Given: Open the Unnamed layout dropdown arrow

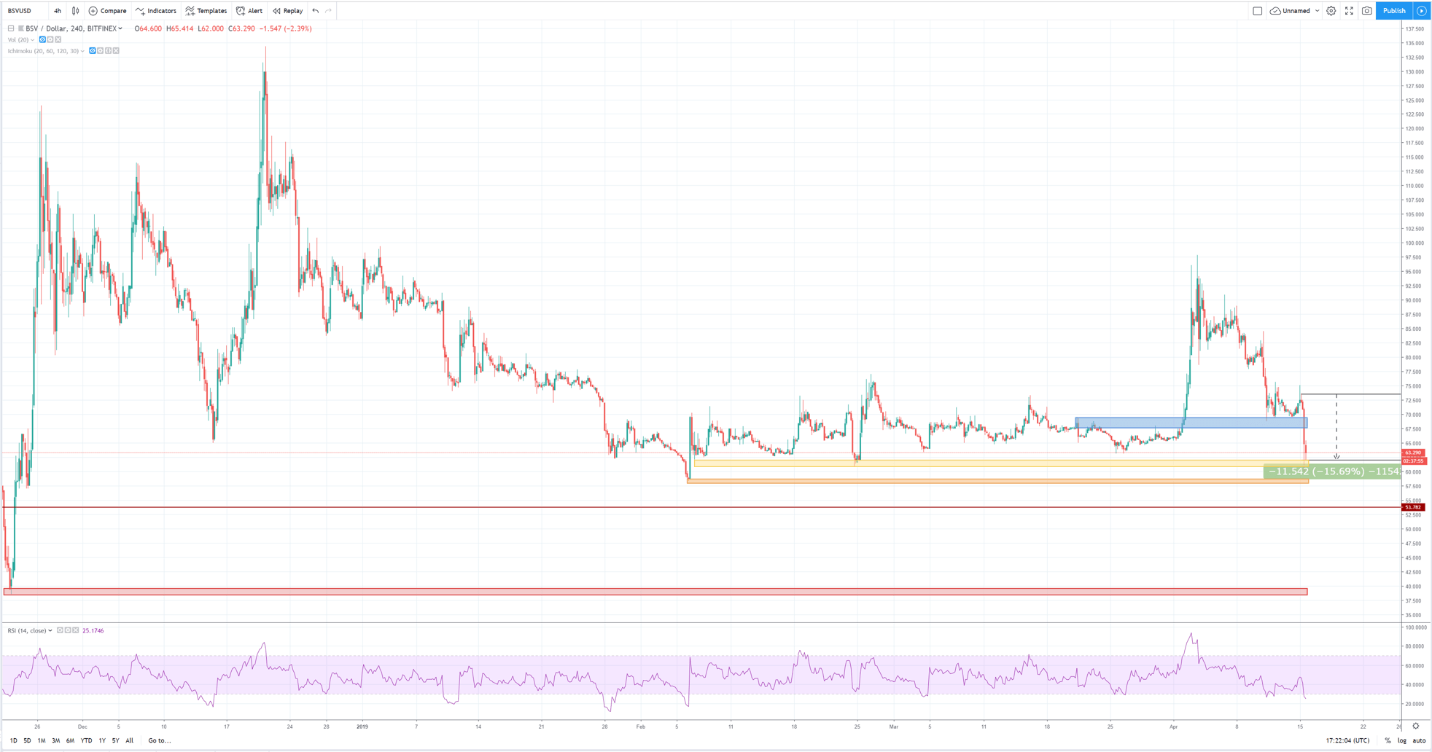Looking at the screenshot, I should [1317, 11].
